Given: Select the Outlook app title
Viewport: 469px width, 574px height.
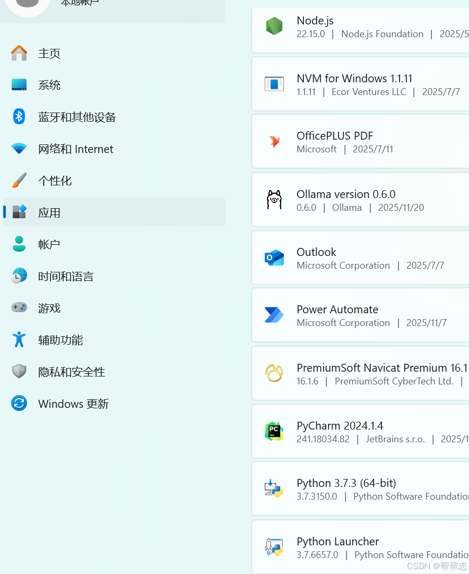Looking at the screenshot, I should tap(316, 252).
